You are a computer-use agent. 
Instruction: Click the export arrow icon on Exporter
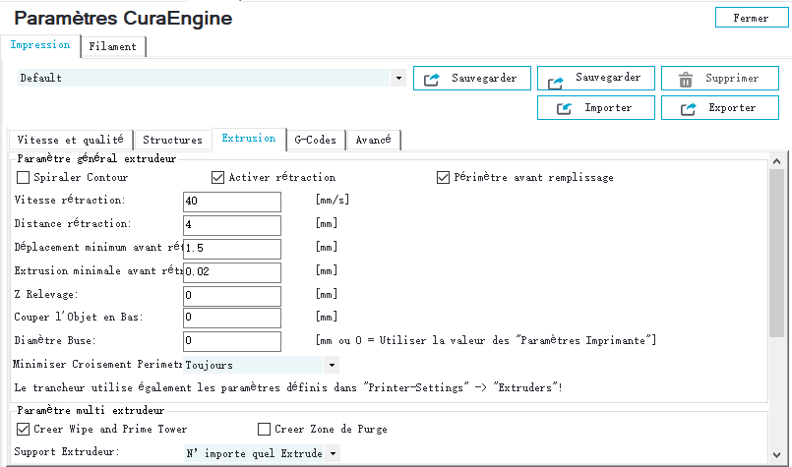pos(688,108)
